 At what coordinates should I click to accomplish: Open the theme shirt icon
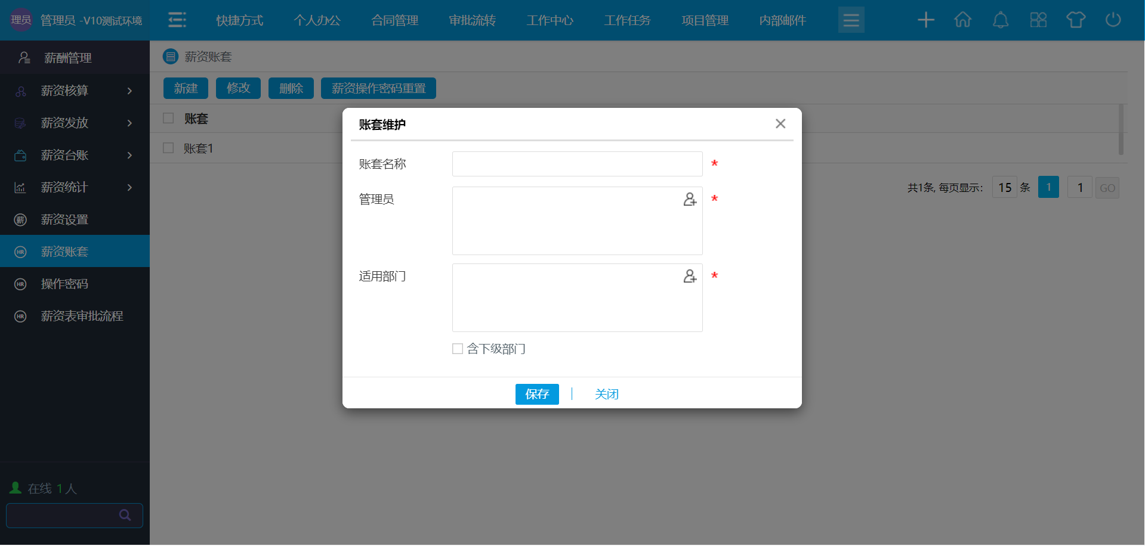click(x=1075, y=20)
